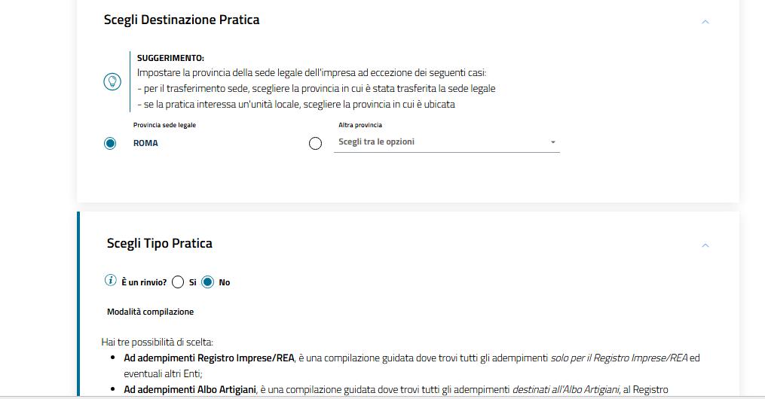
Task: Click "Ad adempimenti Albo Artigiani" option text
Action: (191, 389)
